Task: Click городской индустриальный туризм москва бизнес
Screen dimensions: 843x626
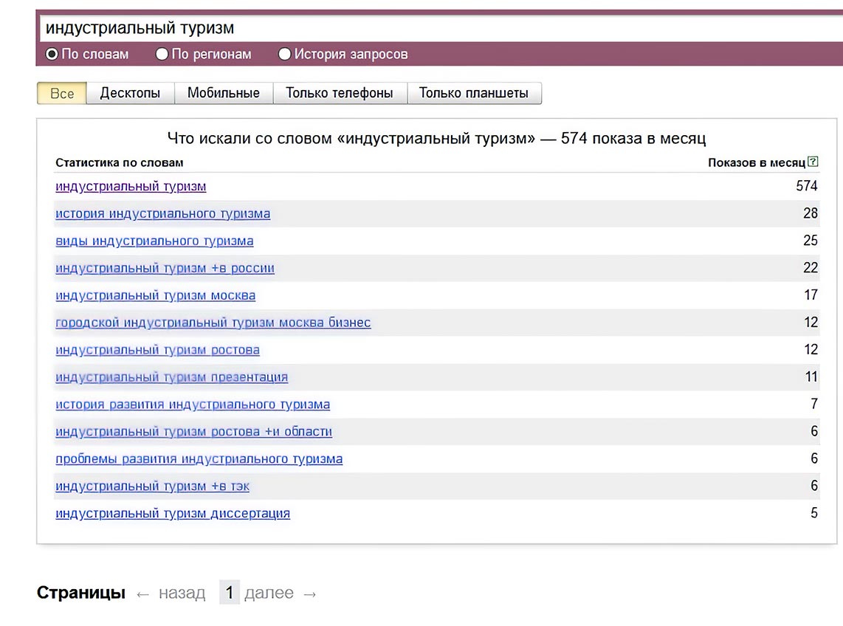Action: point(213,323)
